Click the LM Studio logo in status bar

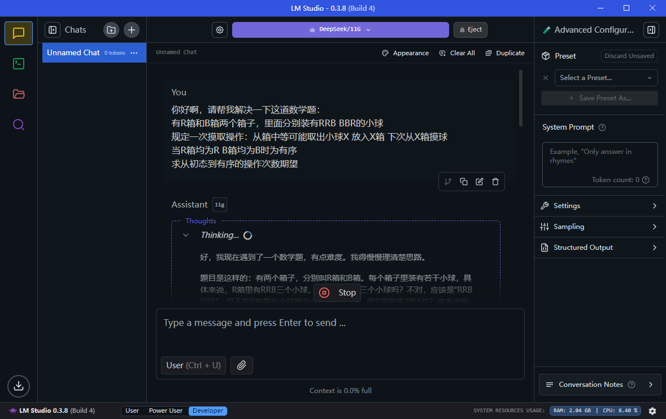13,411
